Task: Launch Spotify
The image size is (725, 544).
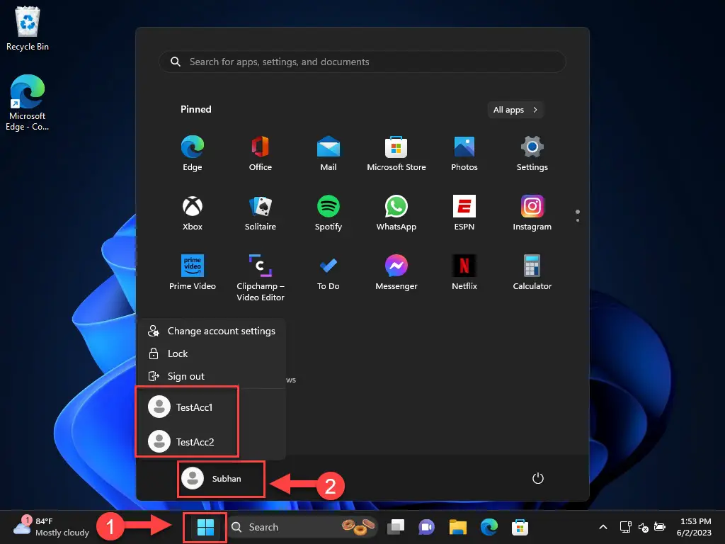Action: pyautogui.click(x=329, y=213)
